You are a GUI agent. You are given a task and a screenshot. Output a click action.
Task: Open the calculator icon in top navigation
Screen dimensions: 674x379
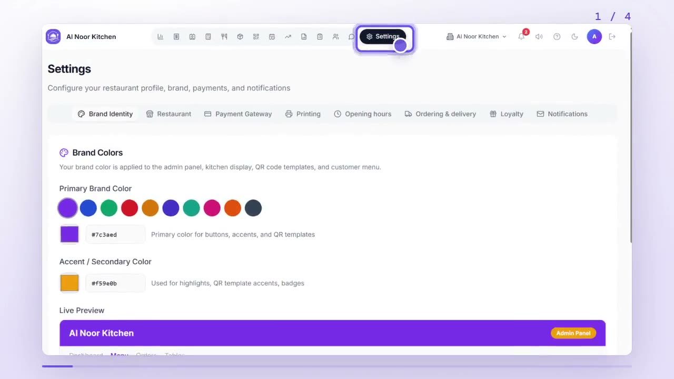click(x=208, y=37)
